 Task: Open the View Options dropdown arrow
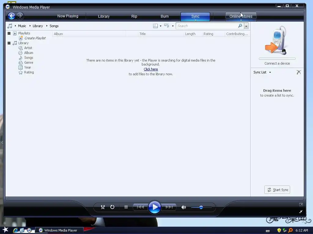(x=173, y=26)
